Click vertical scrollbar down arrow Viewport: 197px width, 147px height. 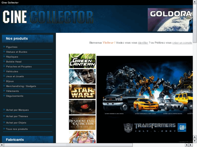(195, 141)
